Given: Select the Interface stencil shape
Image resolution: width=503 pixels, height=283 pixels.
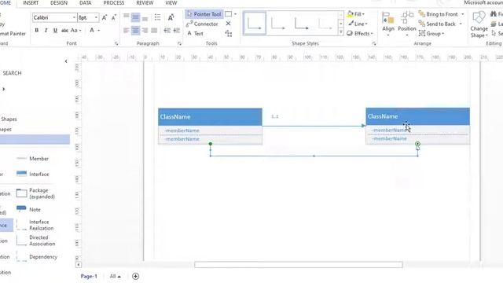Looking at the screenshot, I should tap(33, 174).
